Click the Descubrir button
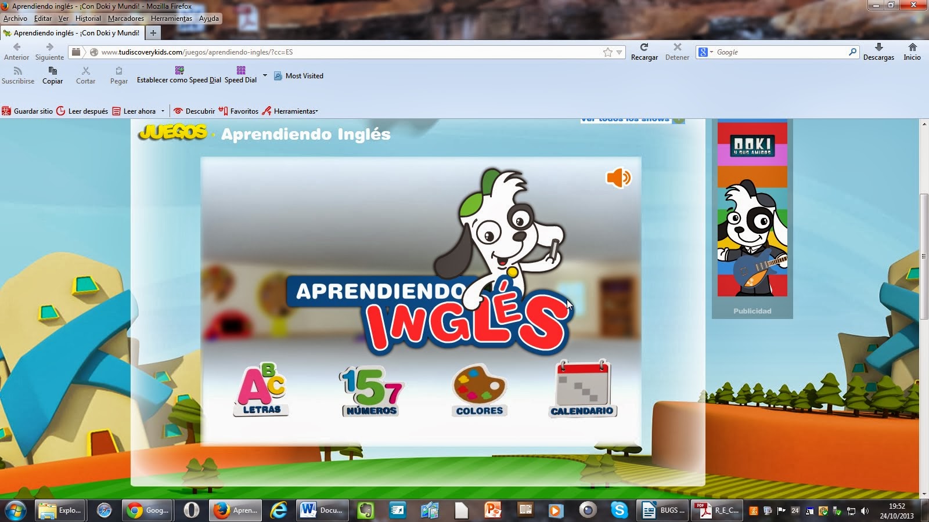Image resolution: width=929 pixels, height=522 pixels. coord(194,111)
